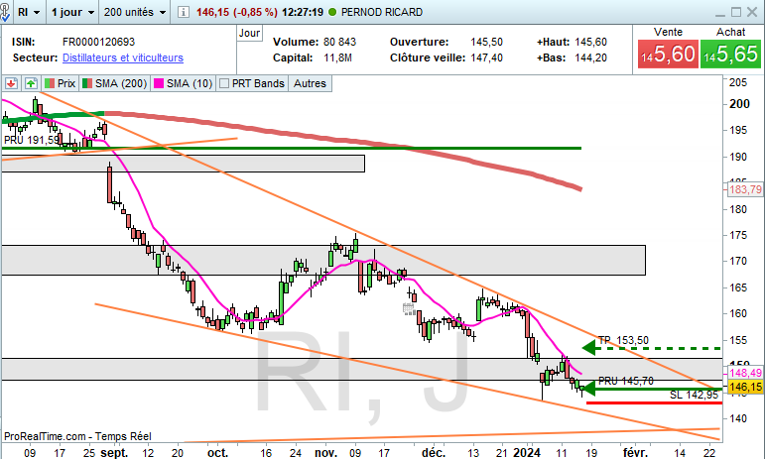Open SMA (200) indicator settings
Image resolution: width=765 pixels, height=459 pixels.
tap(115, 83)
